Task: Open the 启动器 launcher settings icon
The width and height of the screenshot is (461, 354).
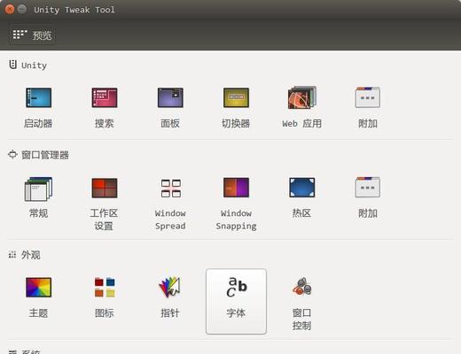Action: [38, 97]
